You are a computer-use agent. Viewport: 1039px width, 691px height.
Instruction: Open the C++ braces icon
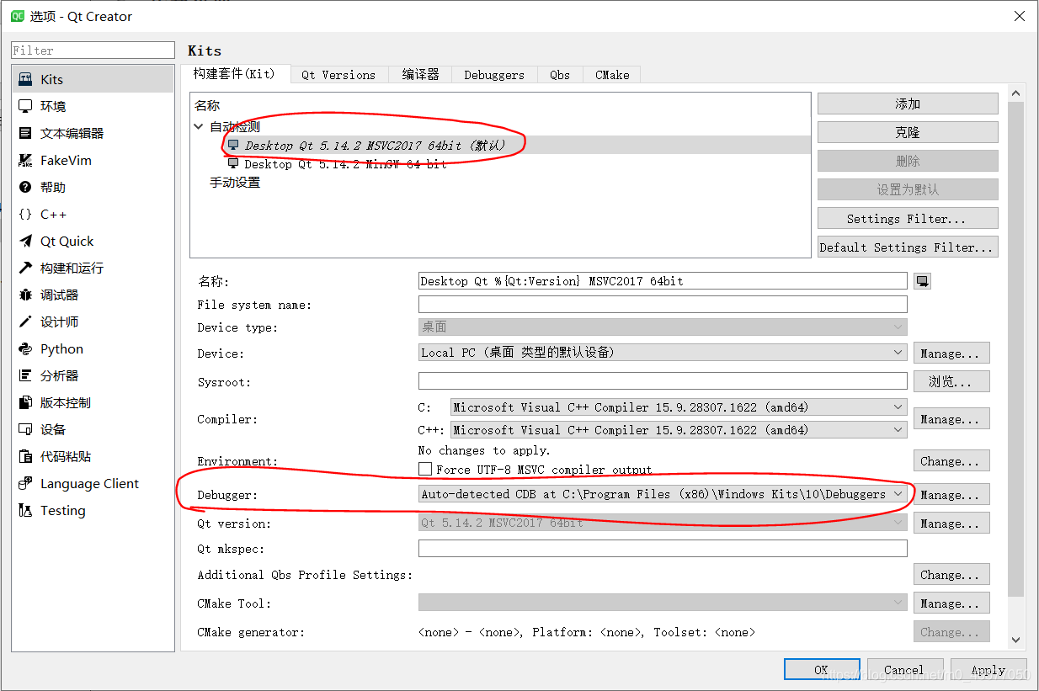click(x=25, y=214)
